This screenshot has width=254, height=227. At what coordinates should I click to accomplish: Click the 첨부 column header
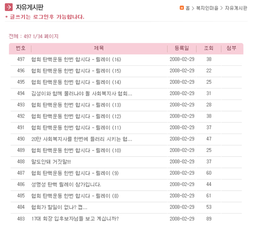coord(231,48)
